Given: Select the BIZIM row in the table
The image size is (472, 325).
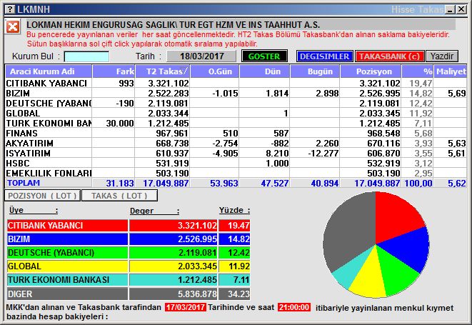Looking at the screenshot, I should (x=236, y=93).
